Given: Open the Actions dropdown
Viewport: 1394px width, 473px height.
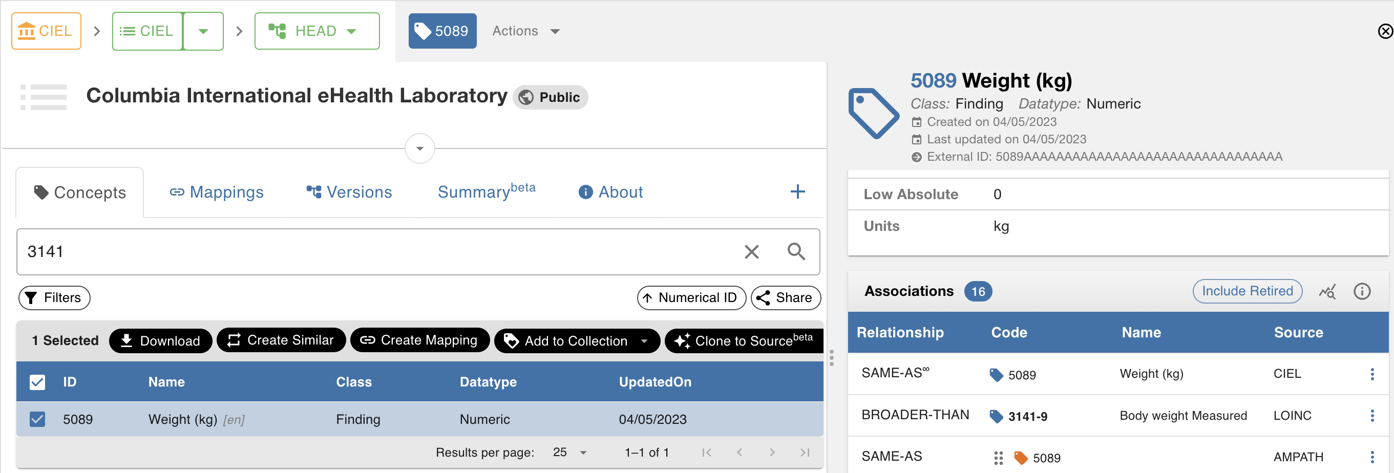Looking at the screenshot, I should (525, 31).
